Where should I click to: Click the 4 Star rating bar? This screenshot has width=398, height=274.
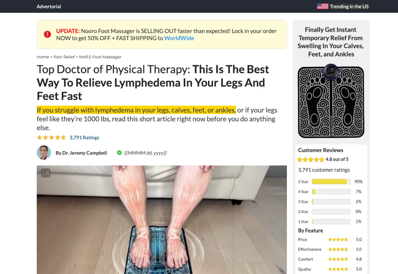click(331, 192)
